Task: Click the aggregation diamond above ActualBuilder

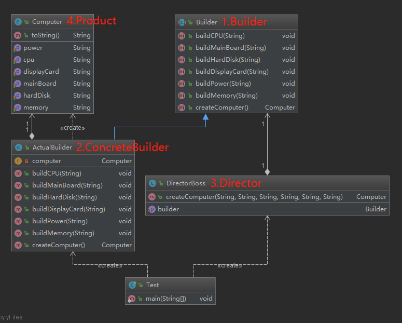Action: [x=32, y=136]
